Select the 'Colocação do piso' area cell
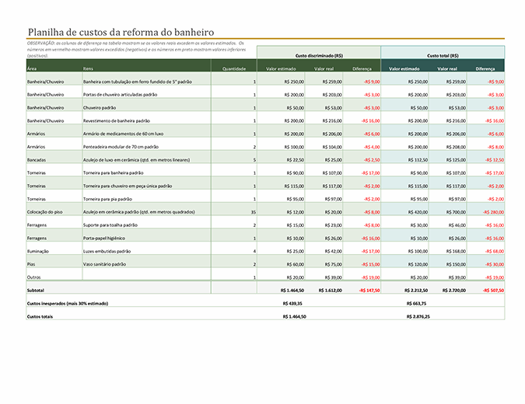 click(x=44, y=211)
